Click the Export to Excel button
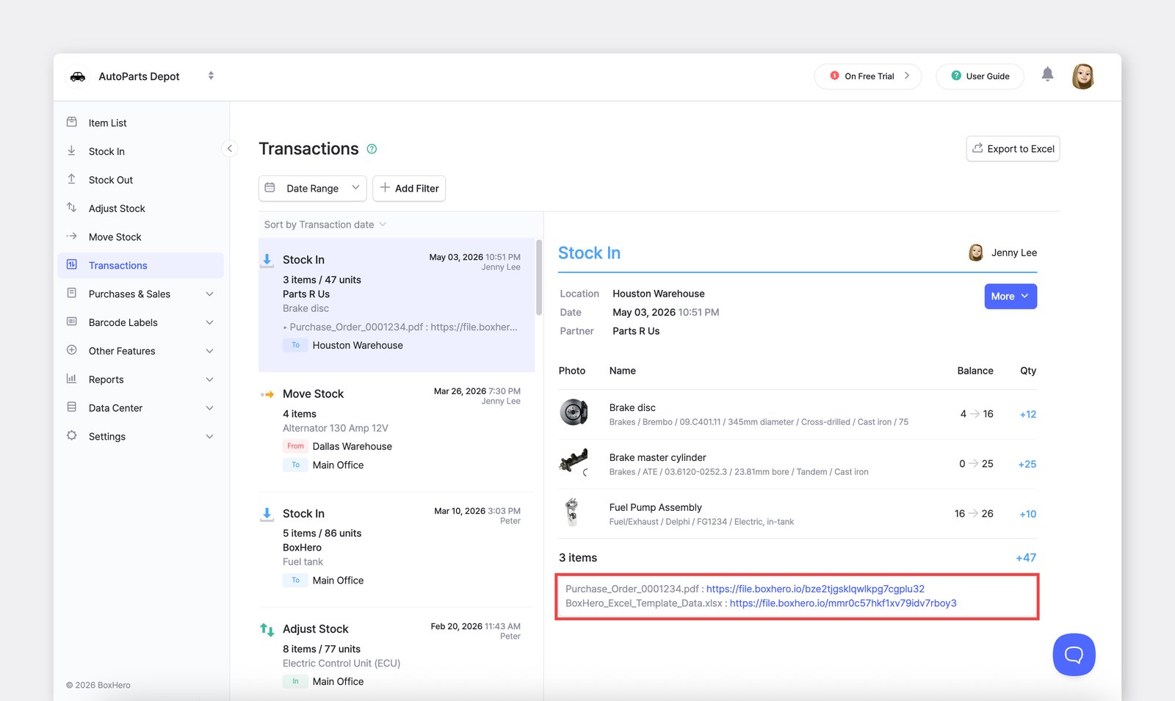This screenshot has height=701, width=1175. (x=1013, y=148)
